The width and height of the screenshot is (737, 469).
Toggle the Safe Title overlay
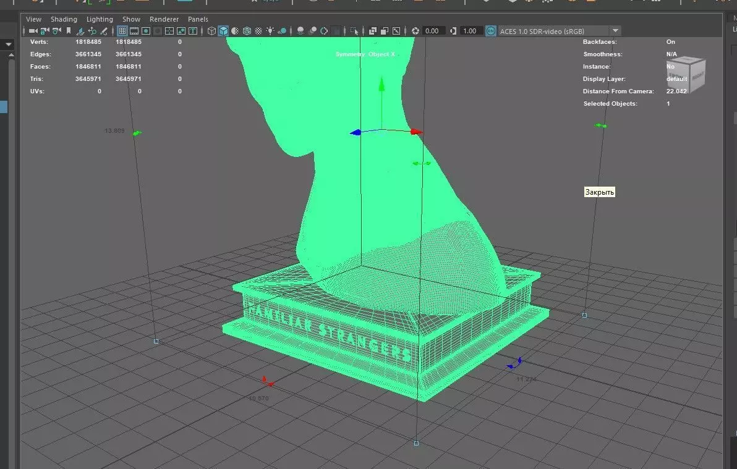point(193,31)
